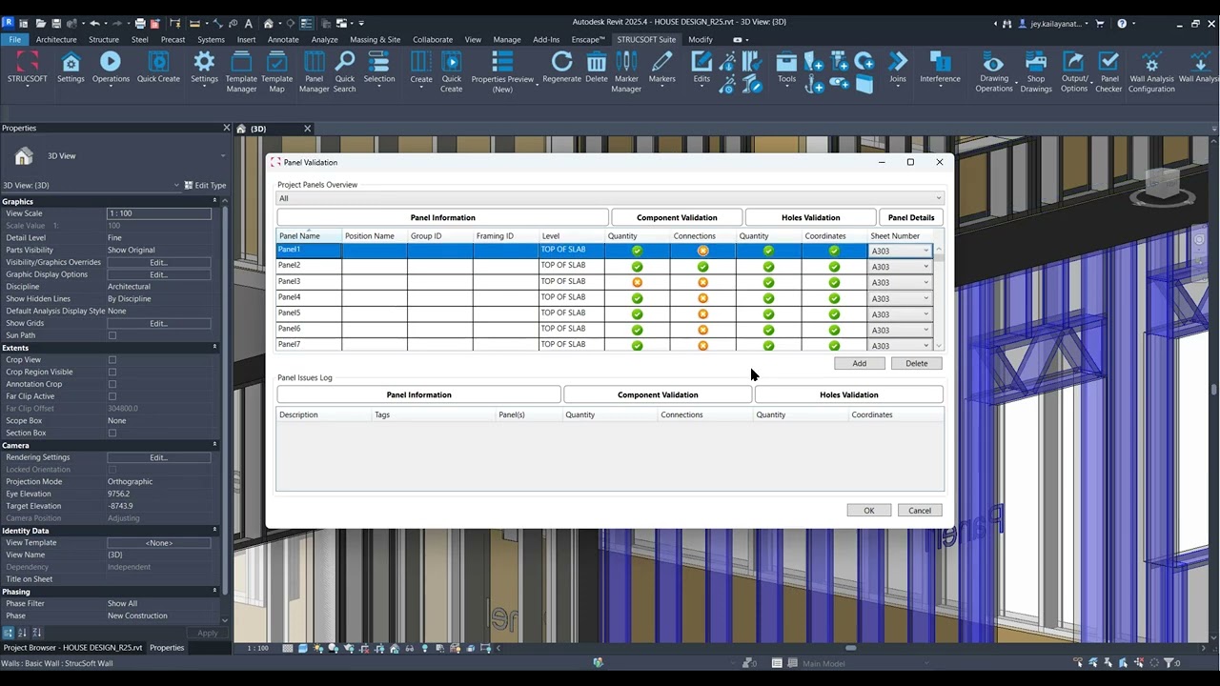Click Edit Type in Properties panel

click(x=205, y=185)
